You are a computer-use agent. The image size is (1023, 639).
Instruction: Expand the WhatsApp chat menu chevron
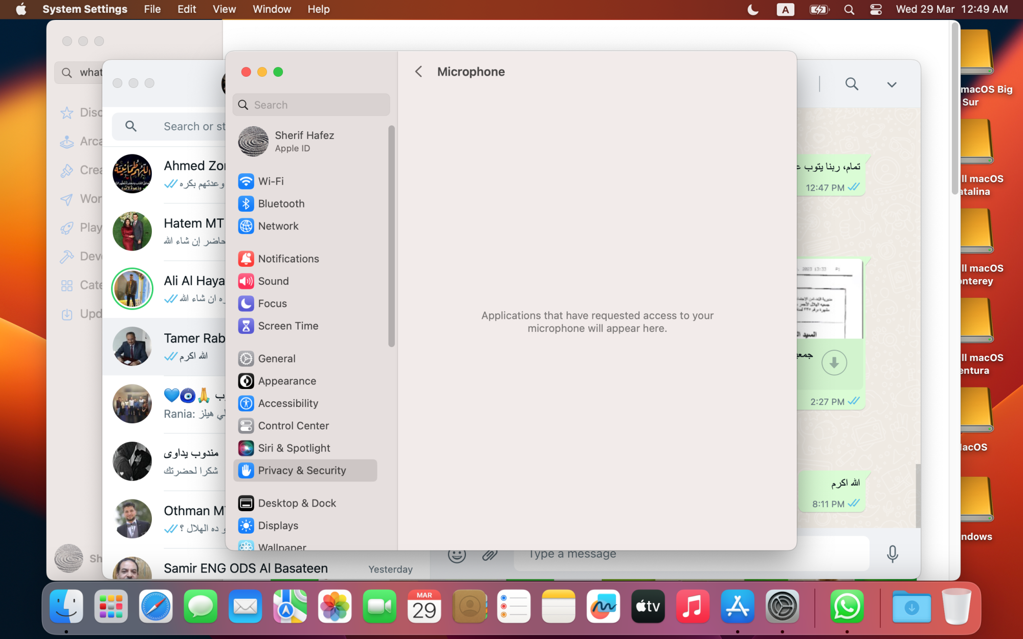click(892, 84)
